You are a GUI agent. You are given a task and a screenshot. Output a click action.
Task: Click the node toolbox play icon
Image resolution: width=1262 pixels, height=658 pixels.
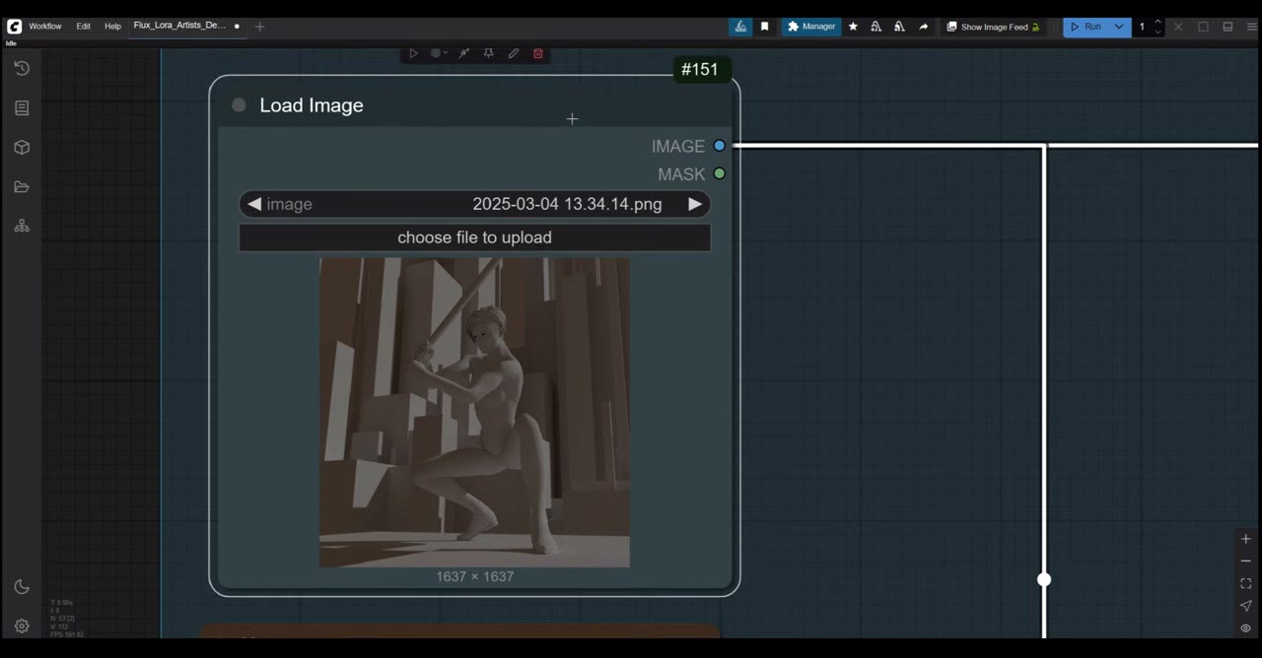click(x=413, y=53)
